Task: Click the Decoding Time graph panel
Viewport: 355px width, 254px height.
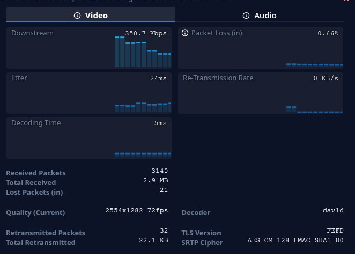Action: click(89, 138)
